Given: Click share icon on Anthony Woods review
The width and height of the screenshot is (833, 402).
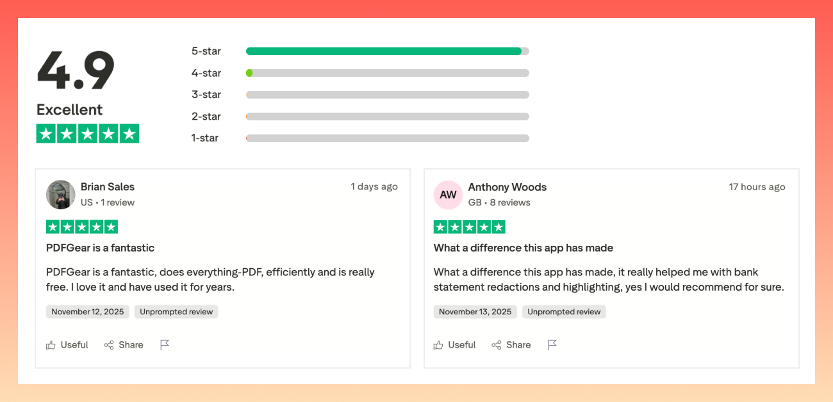Looking at the screenshot, I should [497, 345].
